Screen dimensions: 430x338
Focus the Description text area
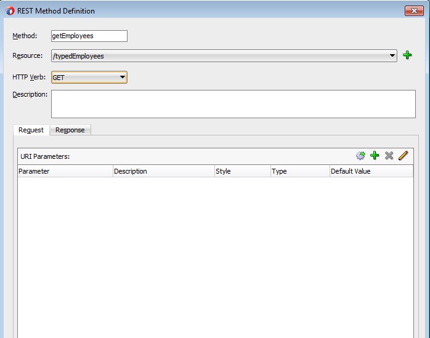233,103
